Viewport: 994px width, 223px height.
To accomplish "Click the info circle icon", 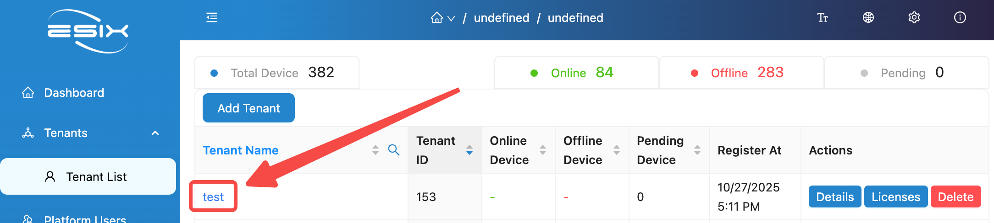I will (960, 18).
